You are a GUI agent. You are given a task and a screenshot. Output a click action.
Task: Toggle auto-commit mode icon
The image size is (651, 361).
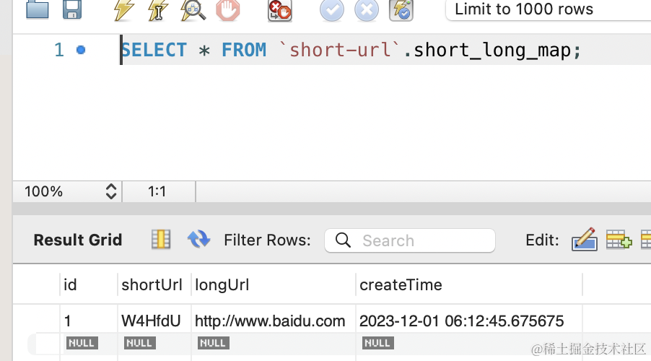(x=401, y=10)
